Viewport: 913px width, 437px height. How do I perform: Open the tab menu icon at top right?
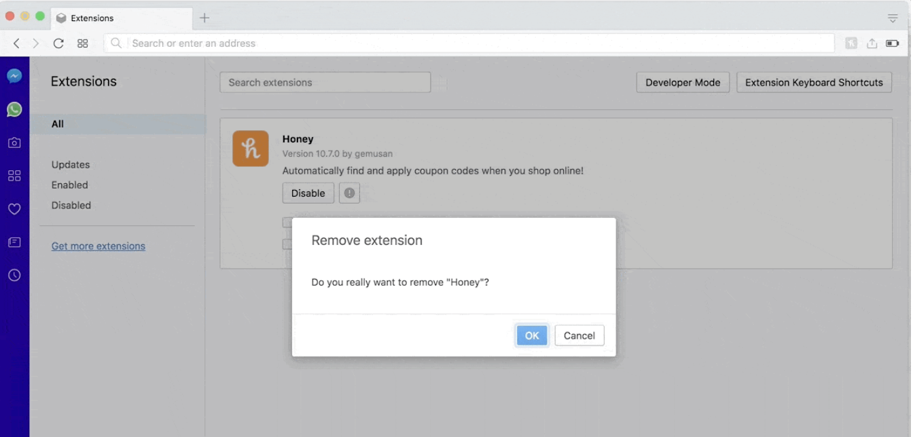tap(893, 18)
